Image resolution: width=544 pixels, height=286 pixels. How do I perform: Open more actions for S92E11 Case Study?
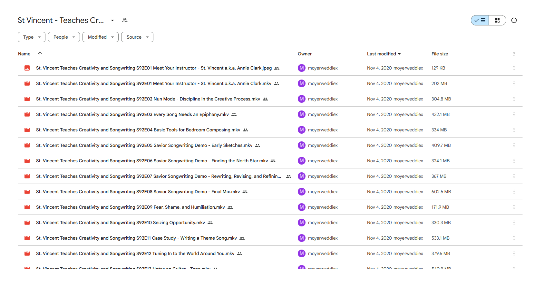[514, 238]
